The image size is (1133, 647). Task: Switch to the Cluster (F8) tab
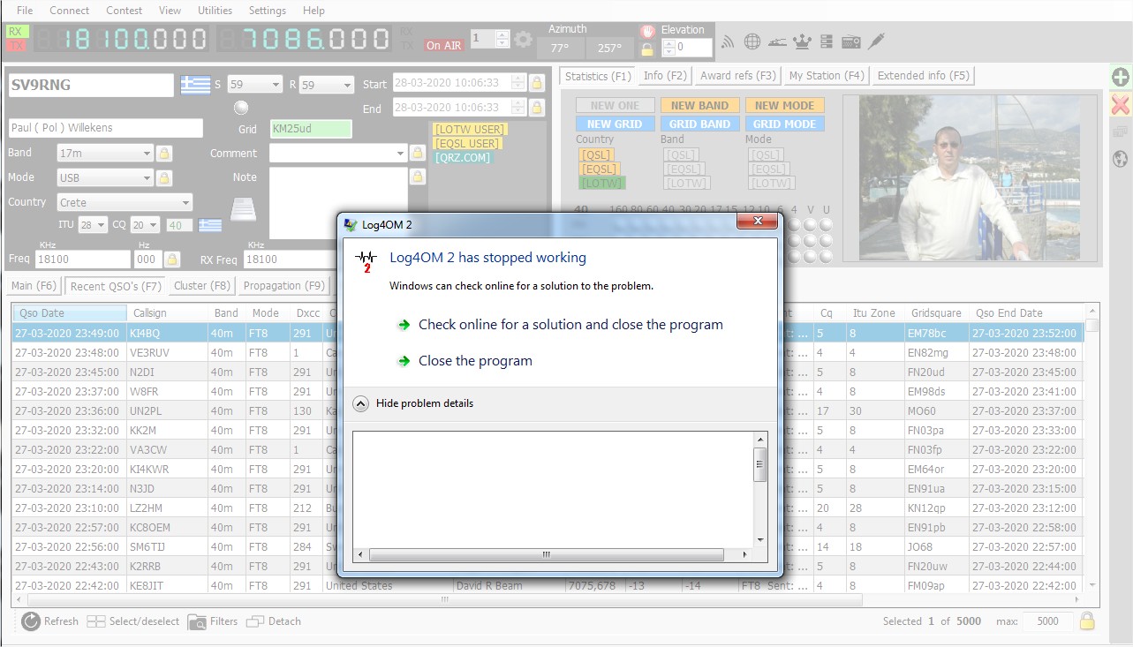tap(202, 285)
